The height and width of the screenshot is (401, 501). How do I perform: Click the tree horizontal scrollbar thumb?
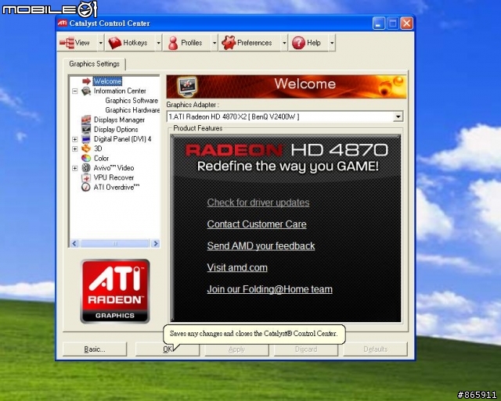pyautogui.click(x=115, y=244)
